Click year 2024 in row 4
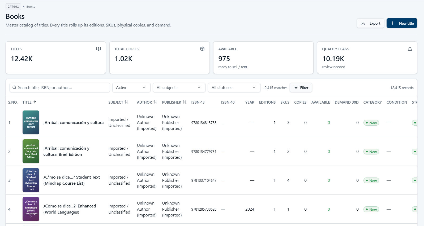Image resolution: width=424 pixels, height=226 pixels. coord(250,209)
